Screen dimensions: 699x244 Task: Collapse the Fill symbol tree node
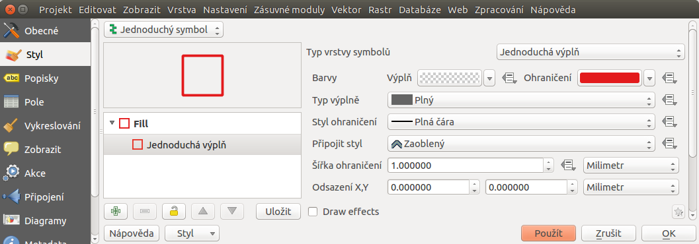pyautogui.click(x=112, y=123)
